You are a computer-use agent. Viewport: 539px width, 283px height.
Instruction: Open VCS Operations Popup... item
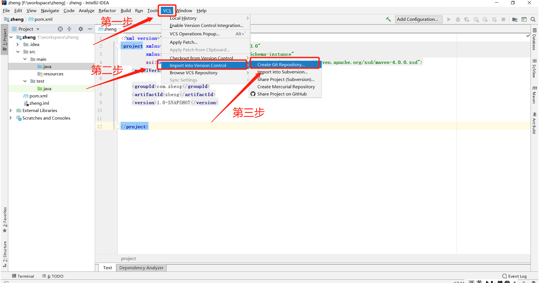click(x=206, y=34)
